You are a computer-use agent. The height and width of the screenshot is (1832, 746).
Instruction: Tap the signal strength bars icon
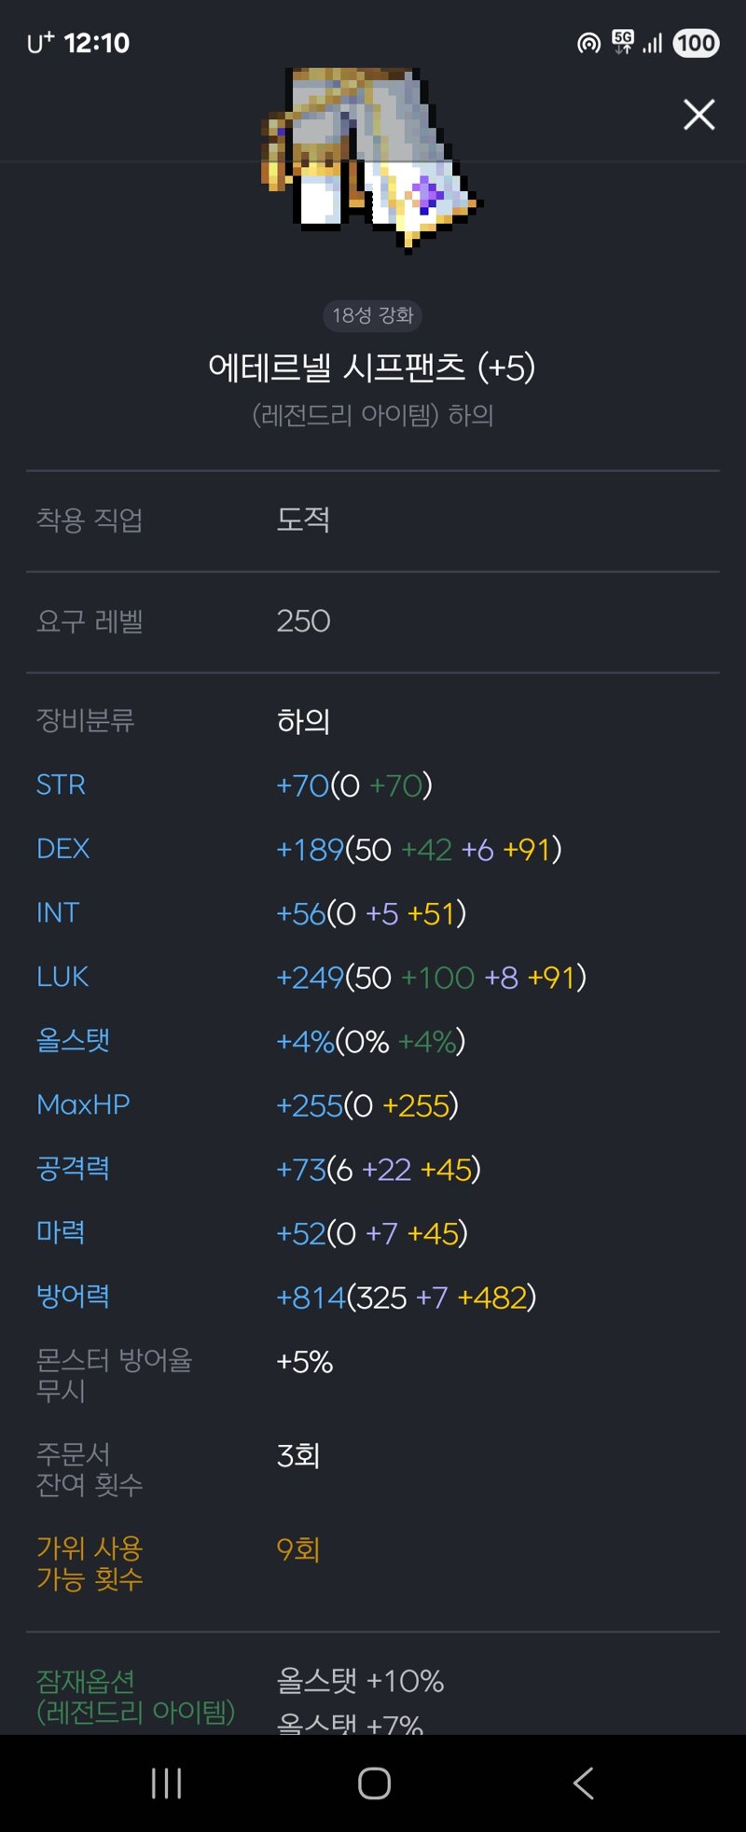coord(653,43)
